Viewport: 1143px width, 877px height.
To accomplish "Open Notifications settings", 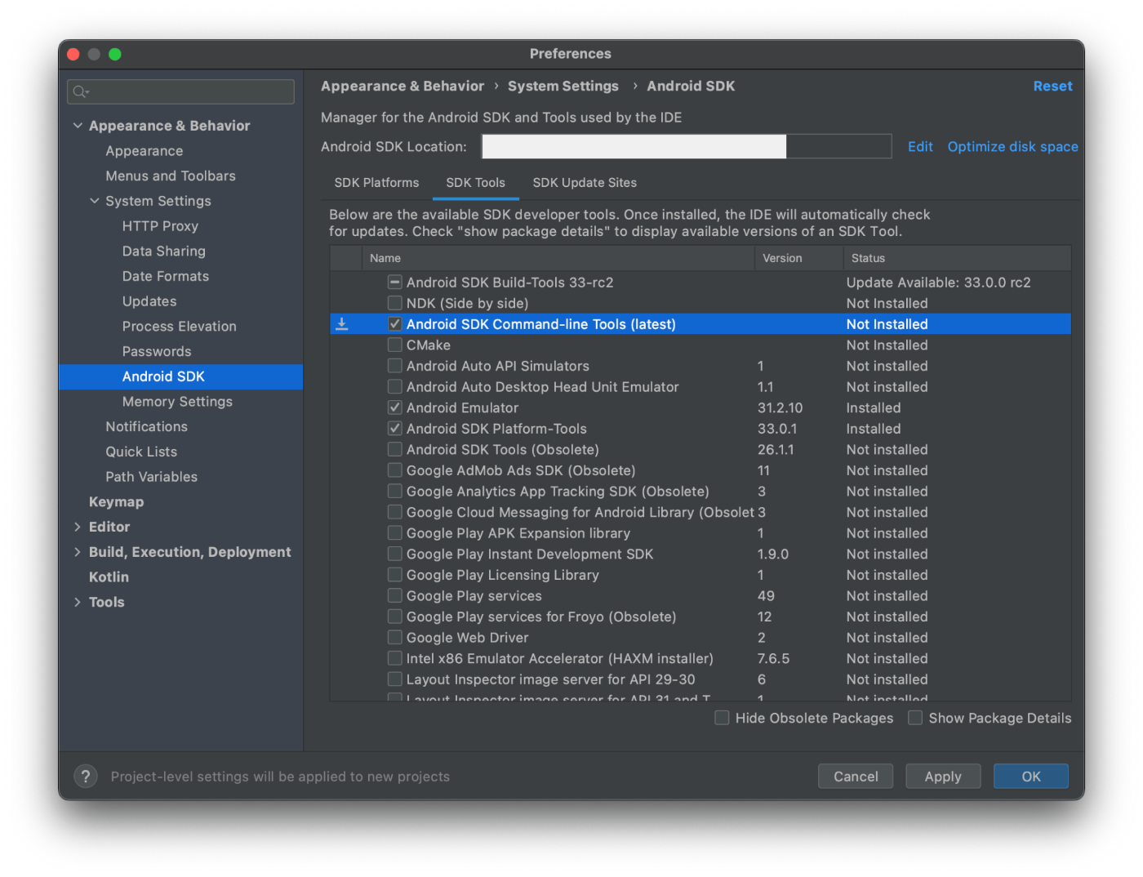I will (146, 426).
